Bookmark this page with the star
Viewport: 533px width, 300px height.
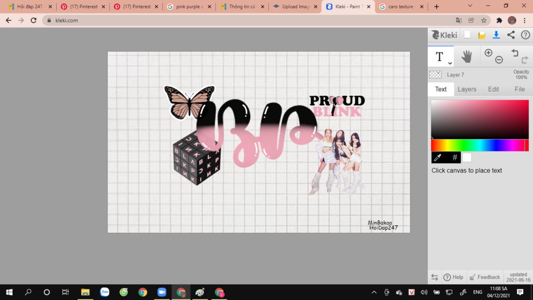pos(484,20)
